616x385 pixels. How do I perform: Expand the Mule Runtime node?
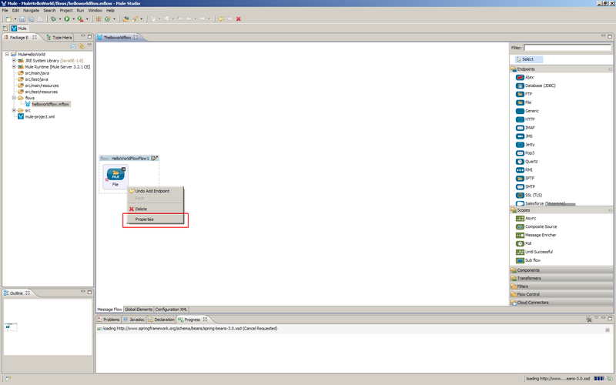click(14, 67)
